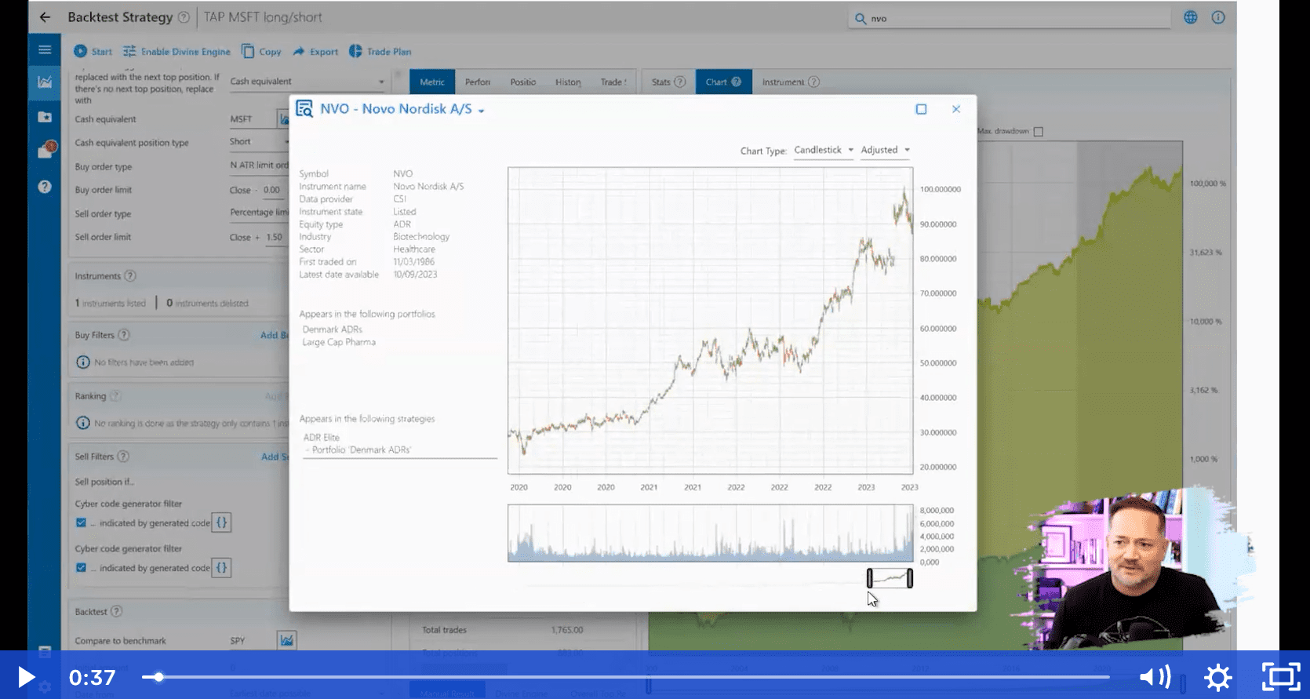Click the chart range selector's right handle
Viewport: 1310px width, 699px height.
point(910,578)
